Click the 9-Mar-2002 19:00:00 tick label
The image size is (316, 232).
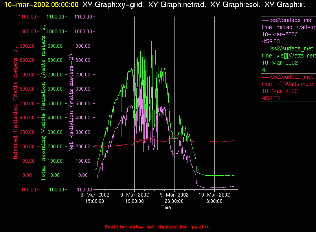pyautogui.click(x=134, y=198)
